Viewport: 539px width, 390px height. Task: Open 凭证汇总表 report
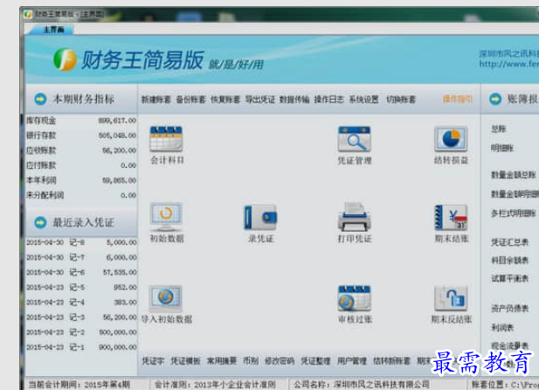[x=510, y=242]
